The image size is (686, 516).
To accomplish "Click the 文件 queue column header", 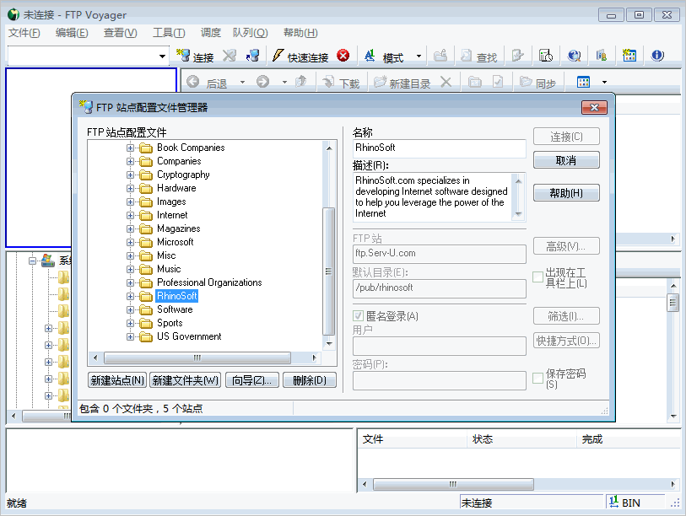I will 412,439.
